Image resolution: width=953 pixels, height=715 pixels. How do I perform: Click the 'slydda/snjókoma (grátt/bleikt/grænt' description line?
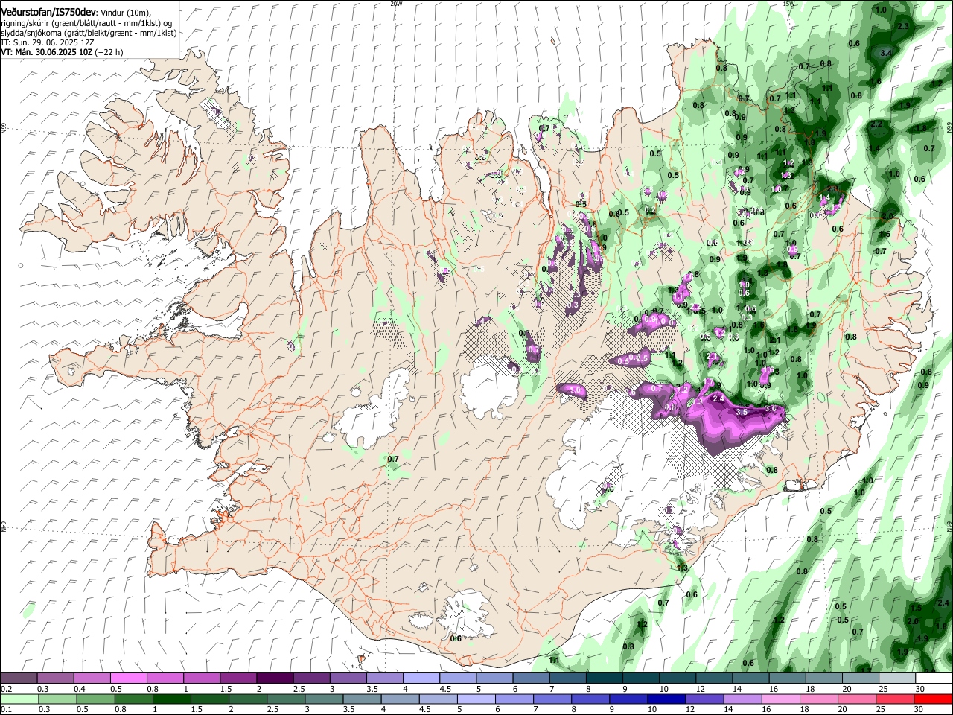89,33
